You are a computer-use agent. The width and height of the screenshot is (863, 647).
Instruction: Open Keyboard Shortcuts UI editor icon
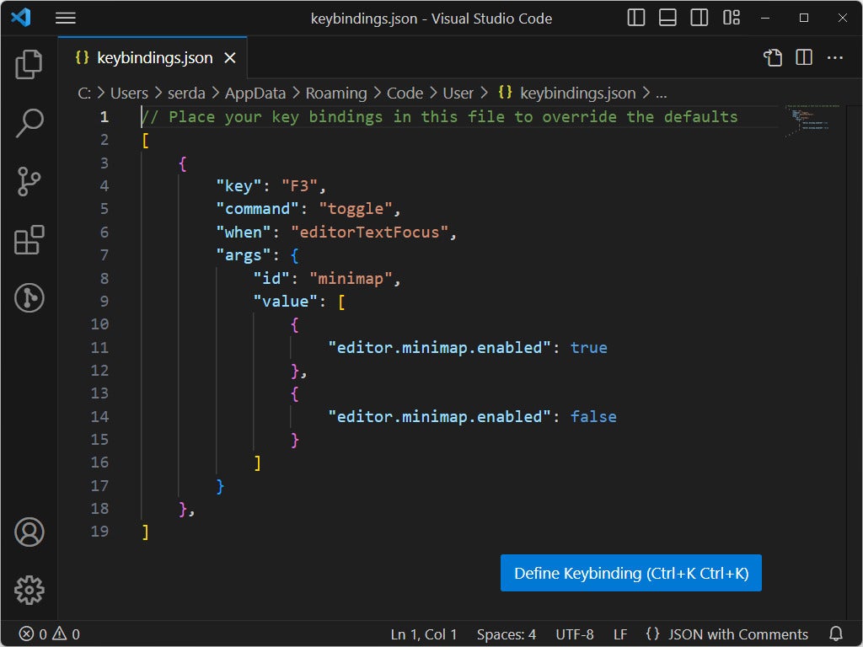pyautogui.click(x=772, y=57)
